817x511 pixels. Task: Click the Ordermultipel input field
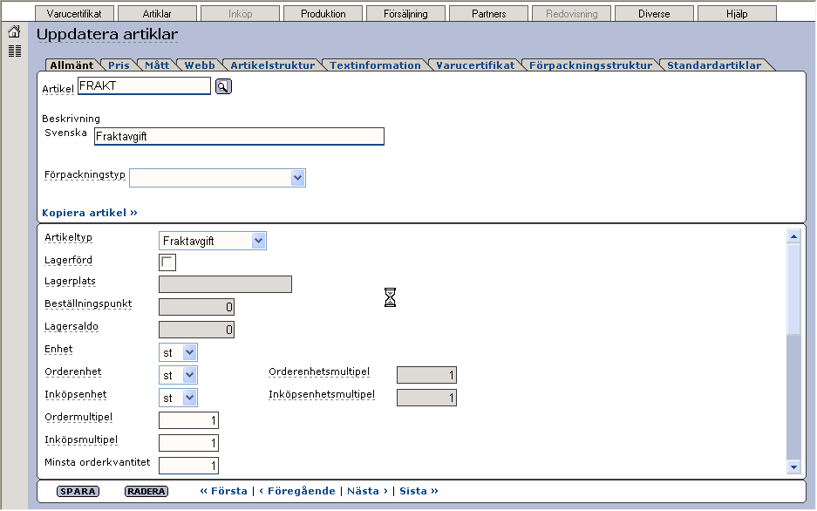coord(188,420)
